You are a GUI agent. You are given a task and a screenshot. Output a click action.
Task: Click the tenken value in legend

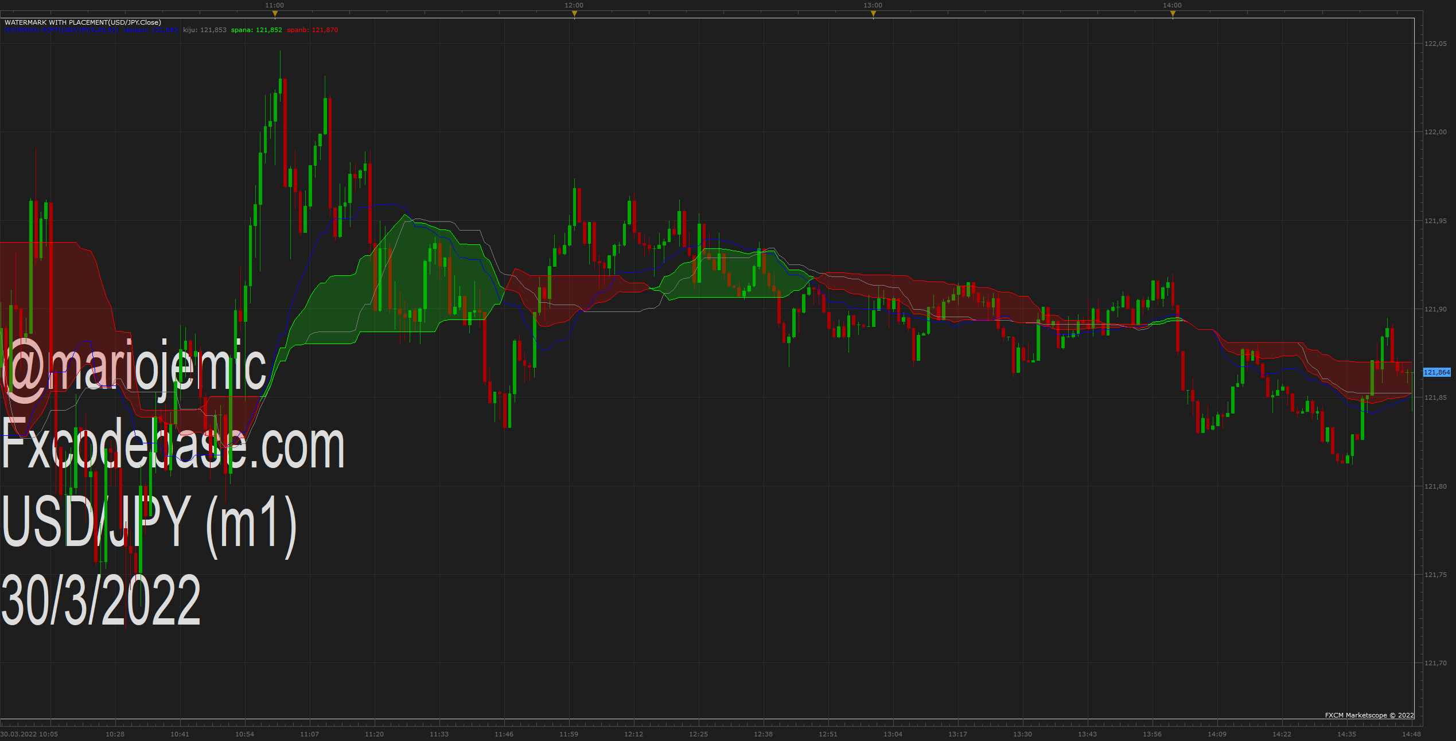pos(151,30)
